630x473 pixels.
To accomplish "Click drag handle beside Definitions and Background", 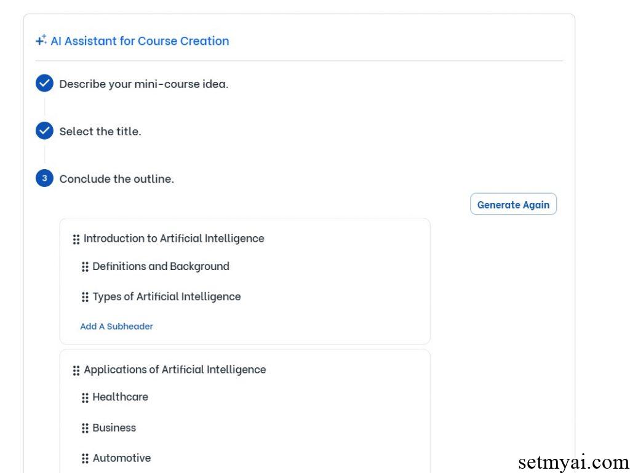I will (85, 266).
